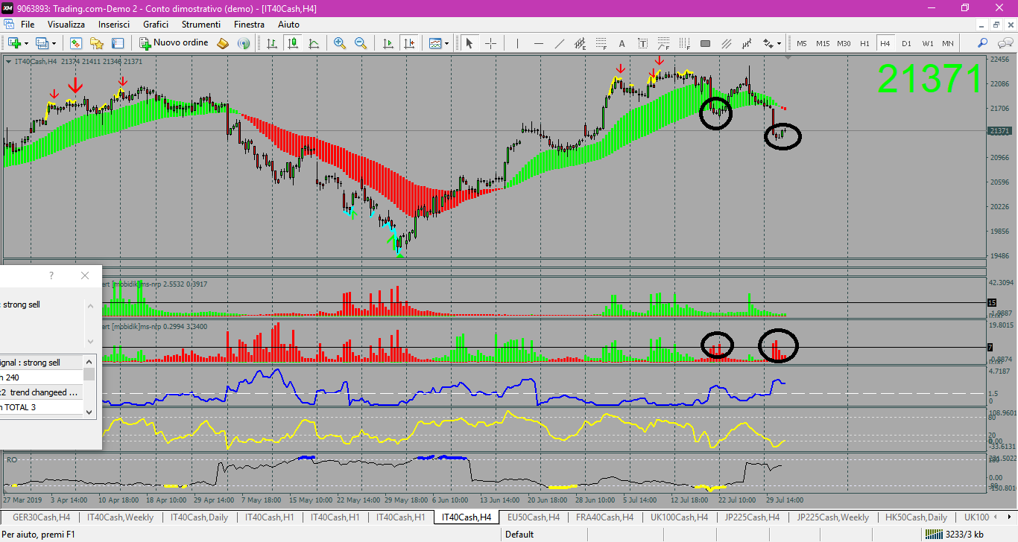1018x542 pixels.
Task: Select the rectangle shape tool
Action: pyautogui.click(x=705, y=43)
